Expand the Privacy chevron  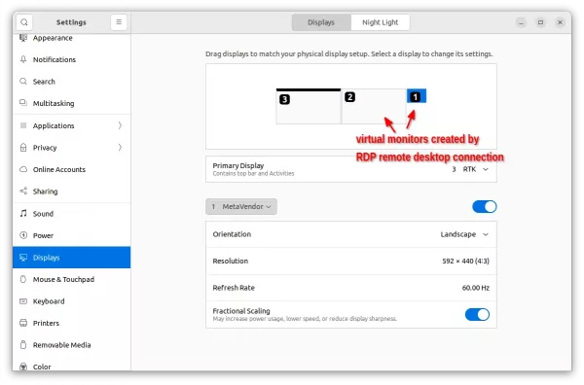click(x=120, y=148)
